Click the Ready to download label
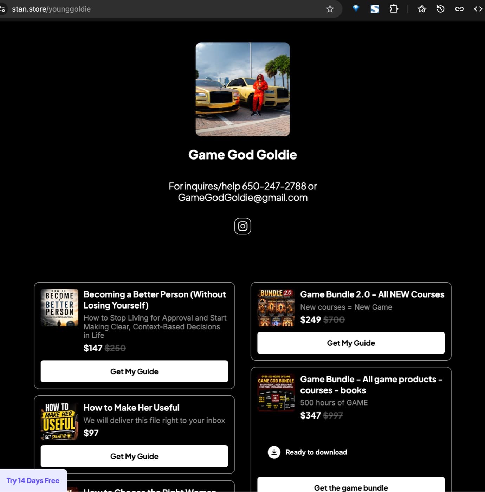This screenshot has height=492, width=485. pyautogui.click(x=316, y=452)
